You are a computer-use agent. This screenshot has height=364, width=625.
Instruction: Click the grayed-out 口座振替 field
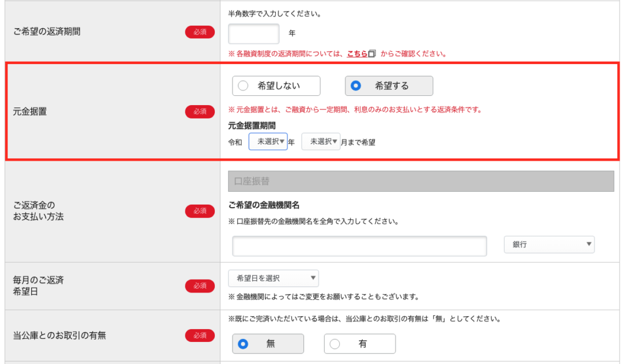pyautogui.click(x=421, y=181)
